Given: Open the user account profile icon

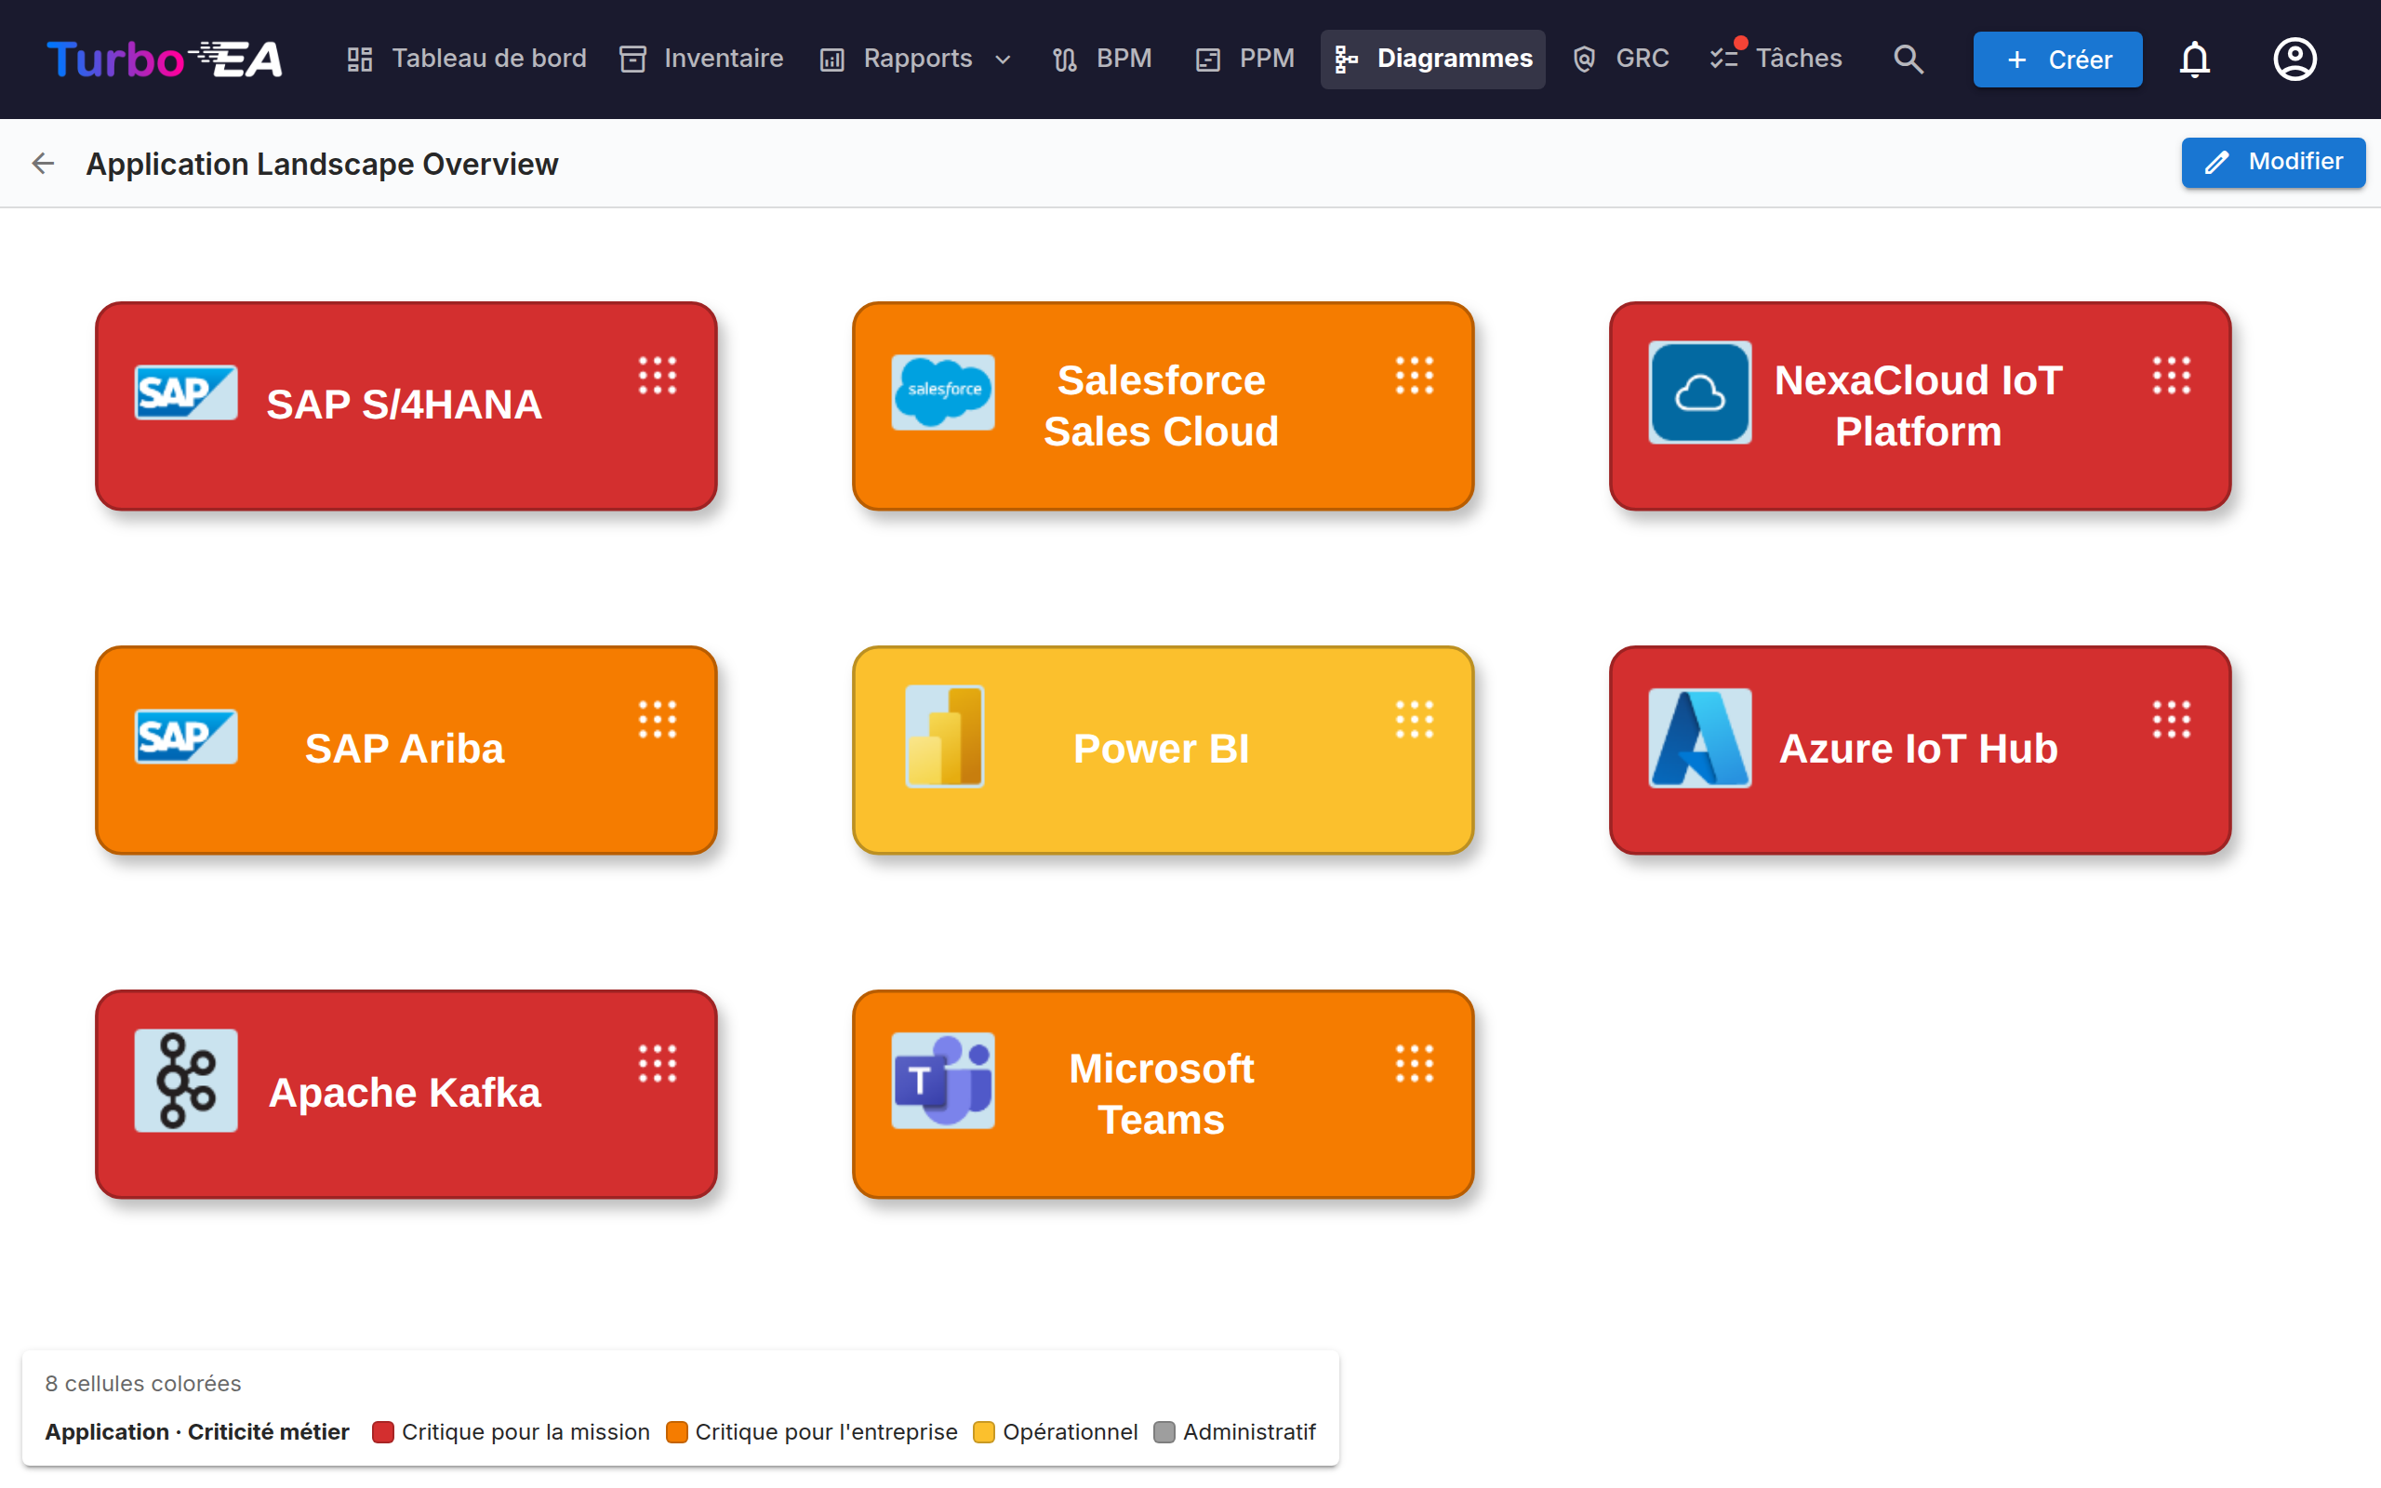Looking at the screenshot, I should [x=2295, y=59].
